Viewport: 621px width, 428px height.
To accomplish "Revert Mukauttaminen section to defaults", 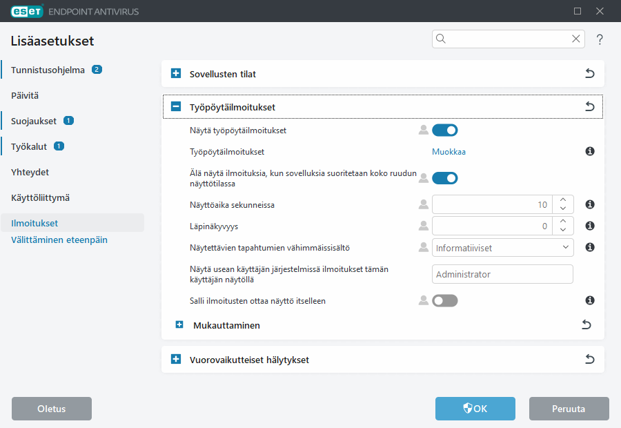I will tap(586, 325).
